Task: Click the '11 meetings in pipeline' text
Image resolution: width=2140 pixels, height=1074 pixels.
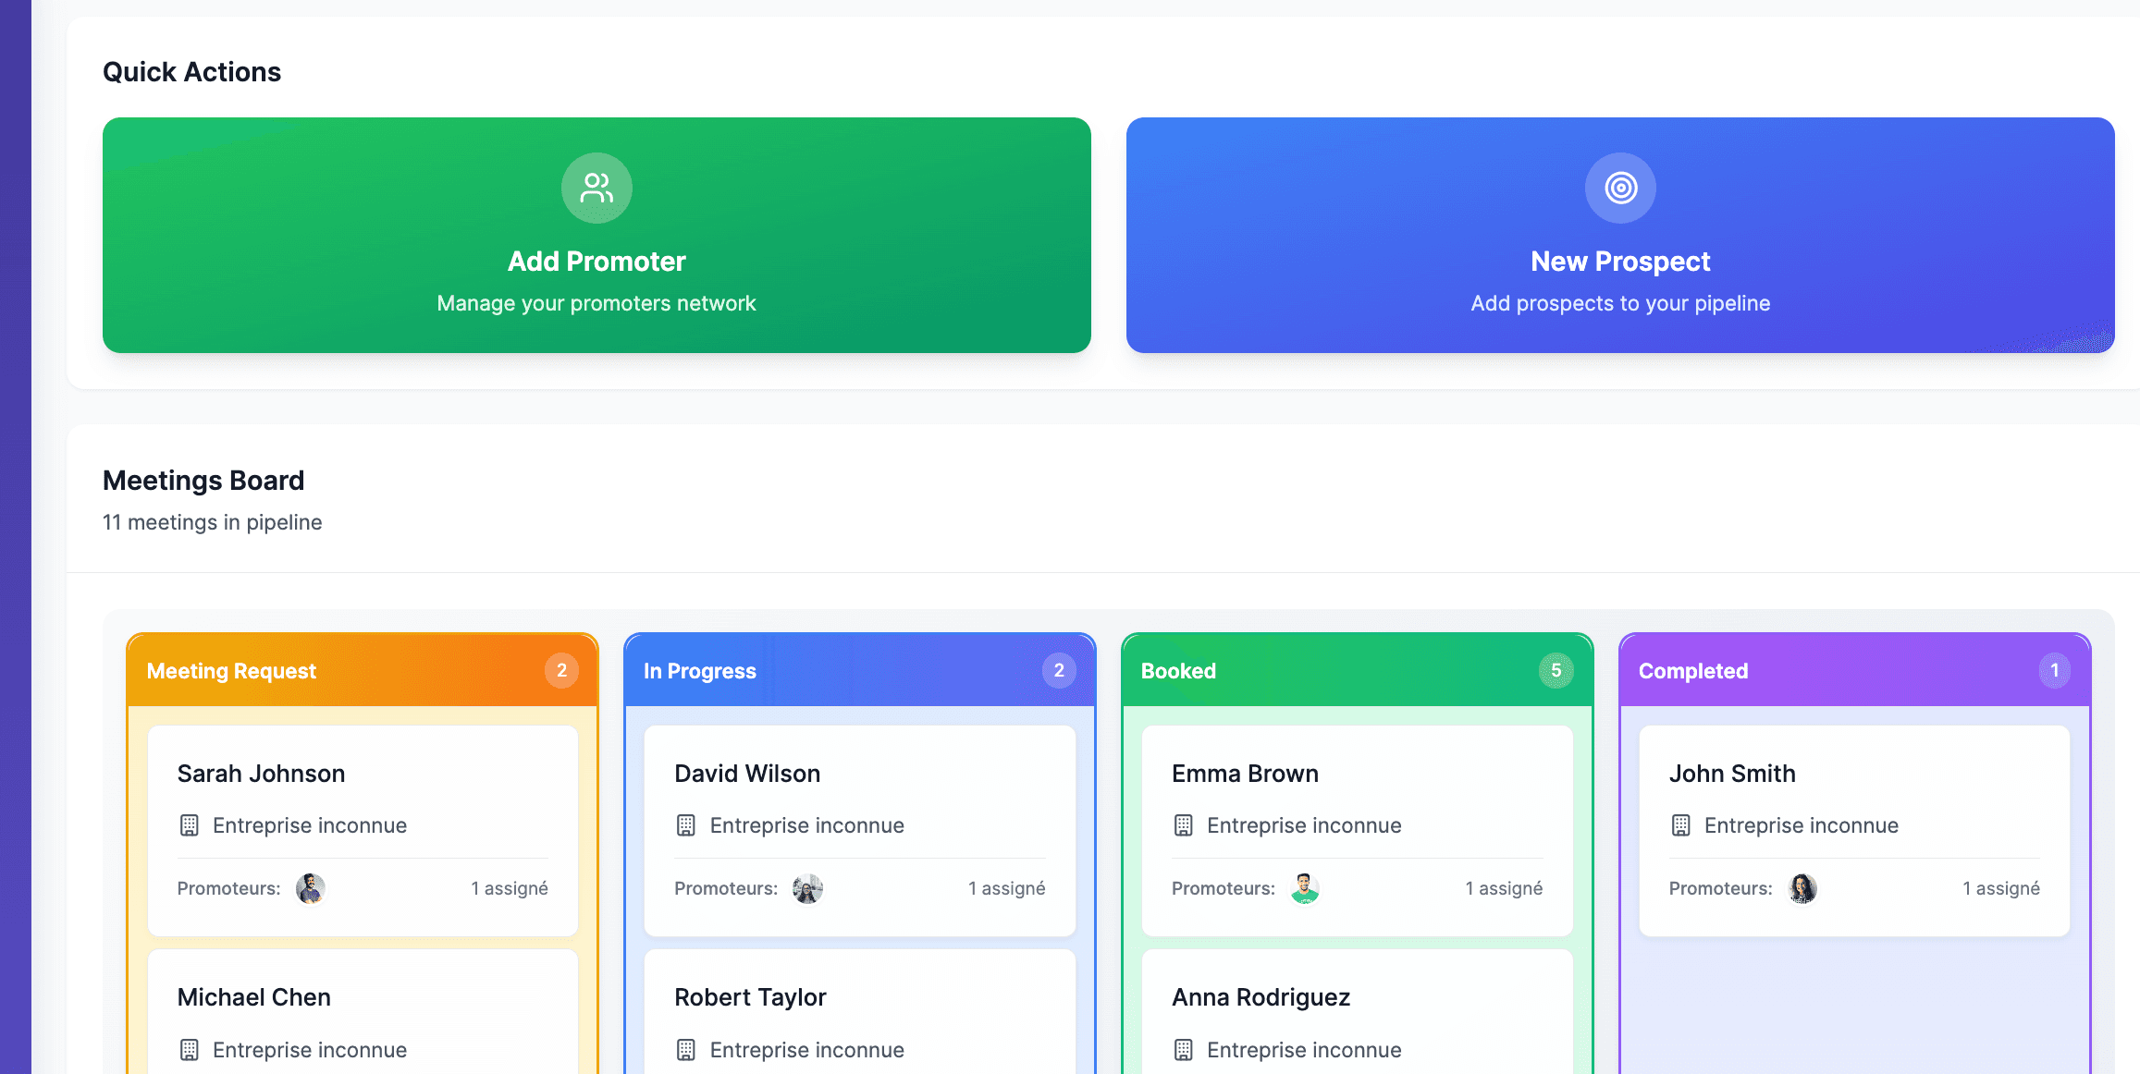Action: (x=212, y=522)
